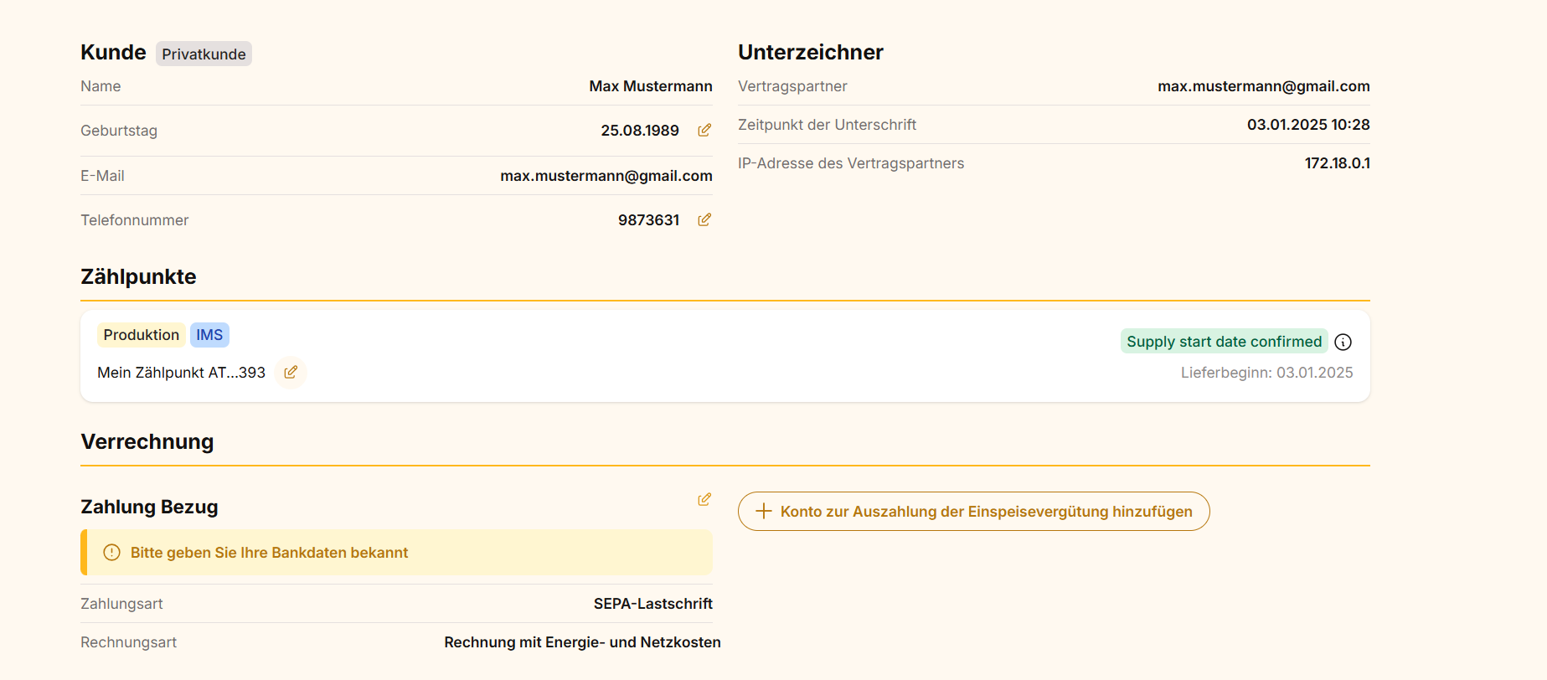The width and height of the screenshot is (1547, 680).
Task: Rename Mein Zählpunkt via pencil icon
Action: 291,373
